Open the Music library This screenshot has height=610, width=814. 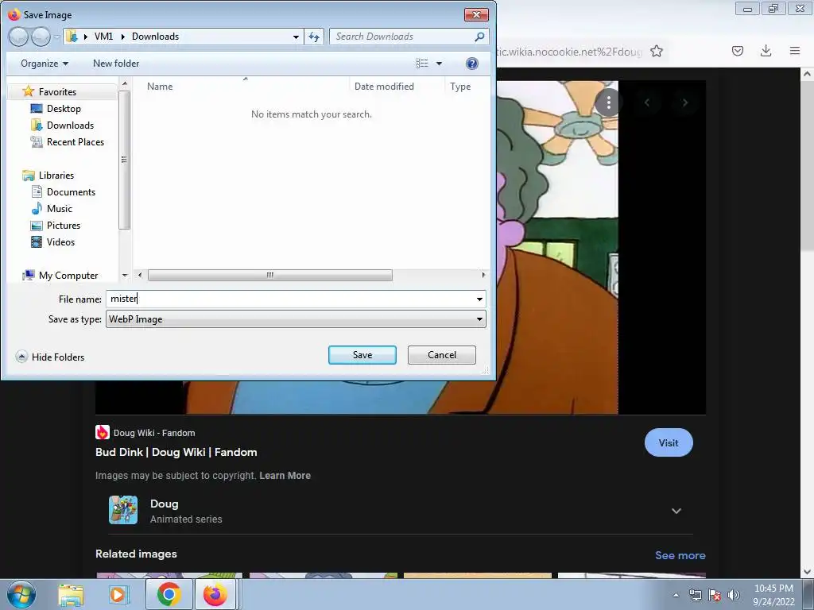pyautogui.click(x=59, y=209)
